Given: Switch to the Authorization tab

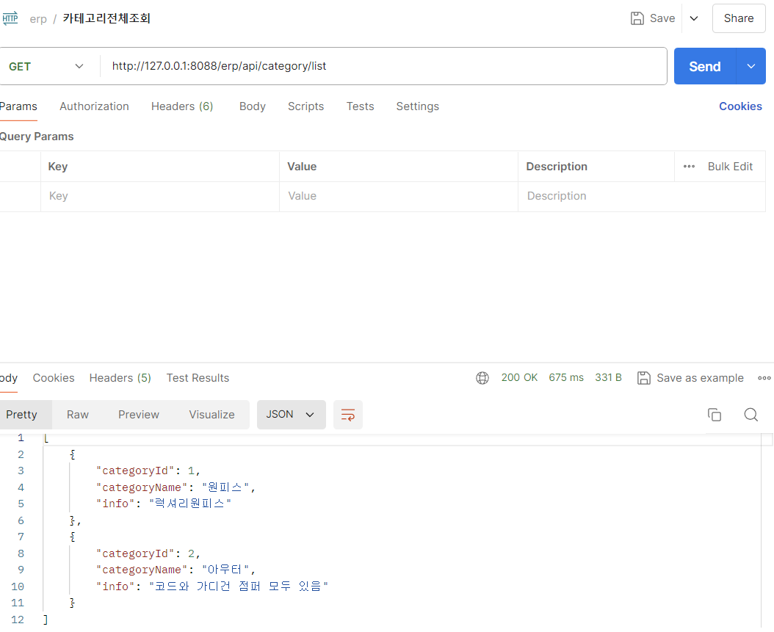Looking at the screenshot, I should [x=94, y=106].
